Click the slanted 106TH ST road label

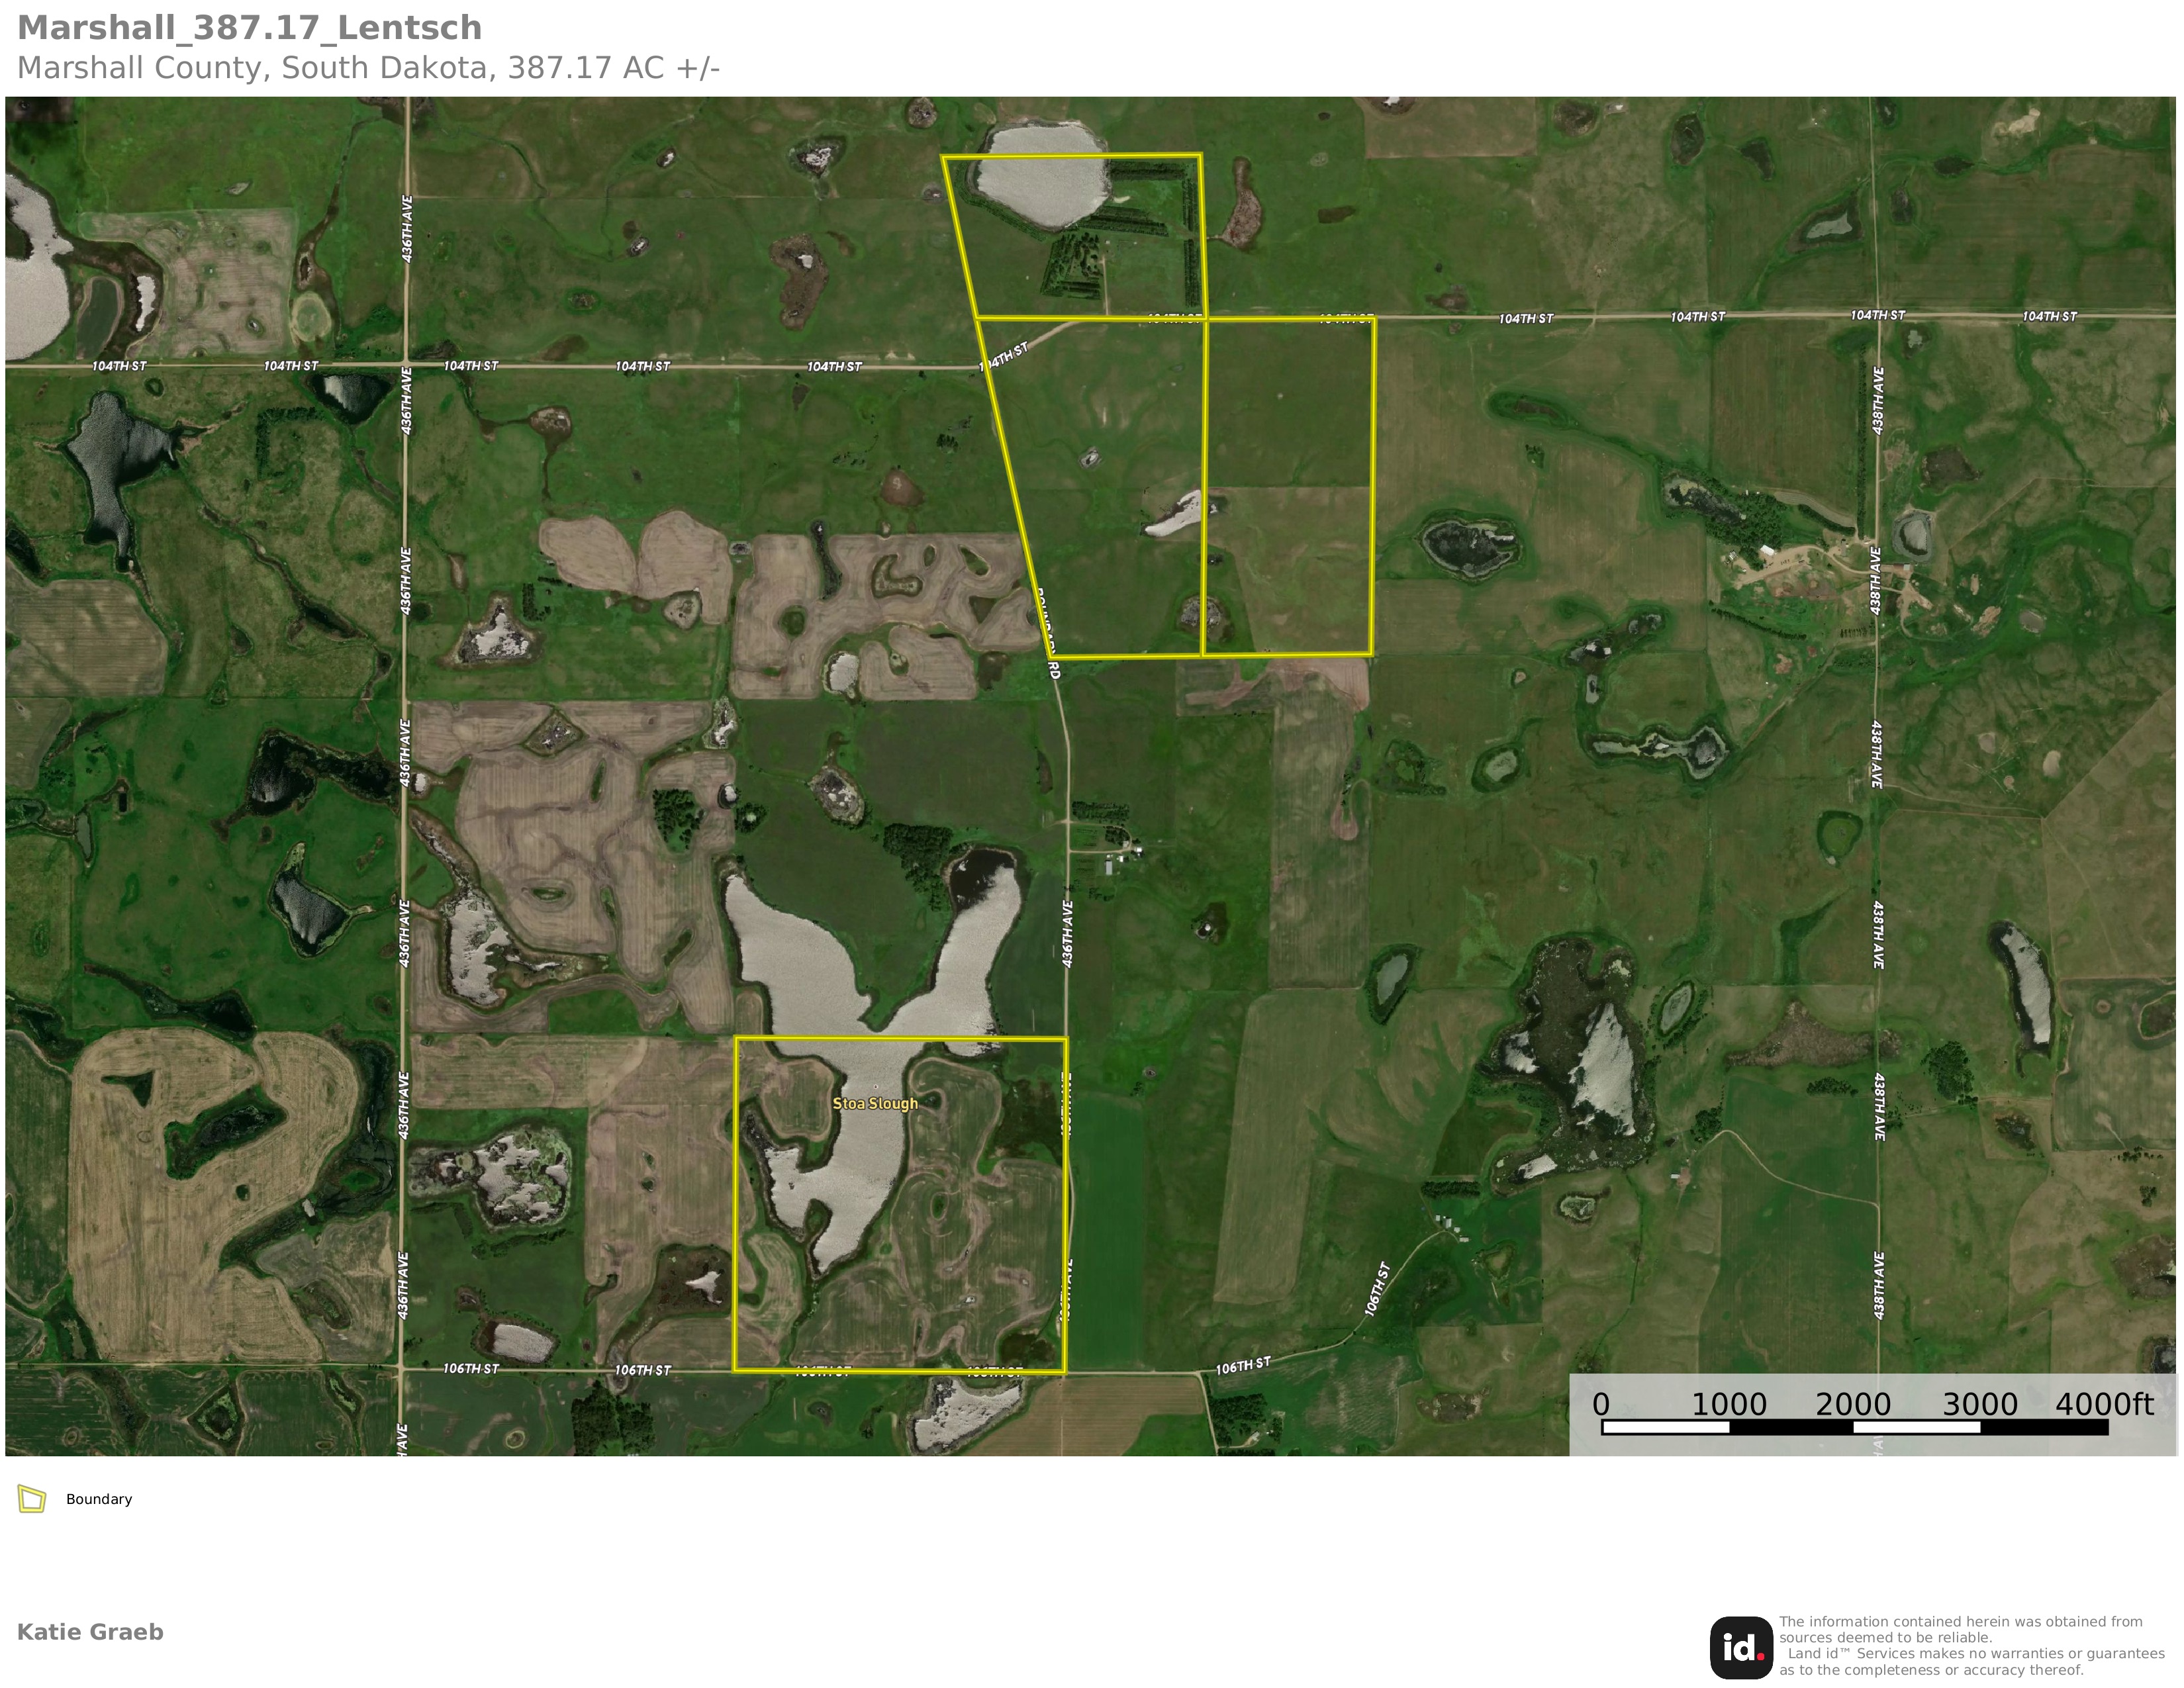1377,1289
